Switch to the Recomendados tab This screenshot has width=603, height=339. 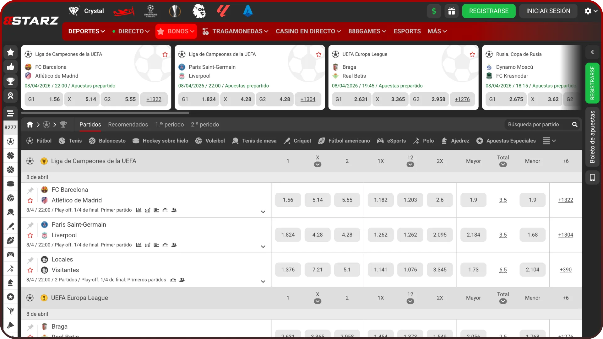point(128,125)
